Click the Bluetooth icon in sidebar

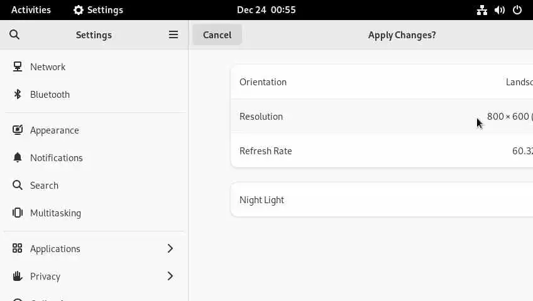(18, 94)
